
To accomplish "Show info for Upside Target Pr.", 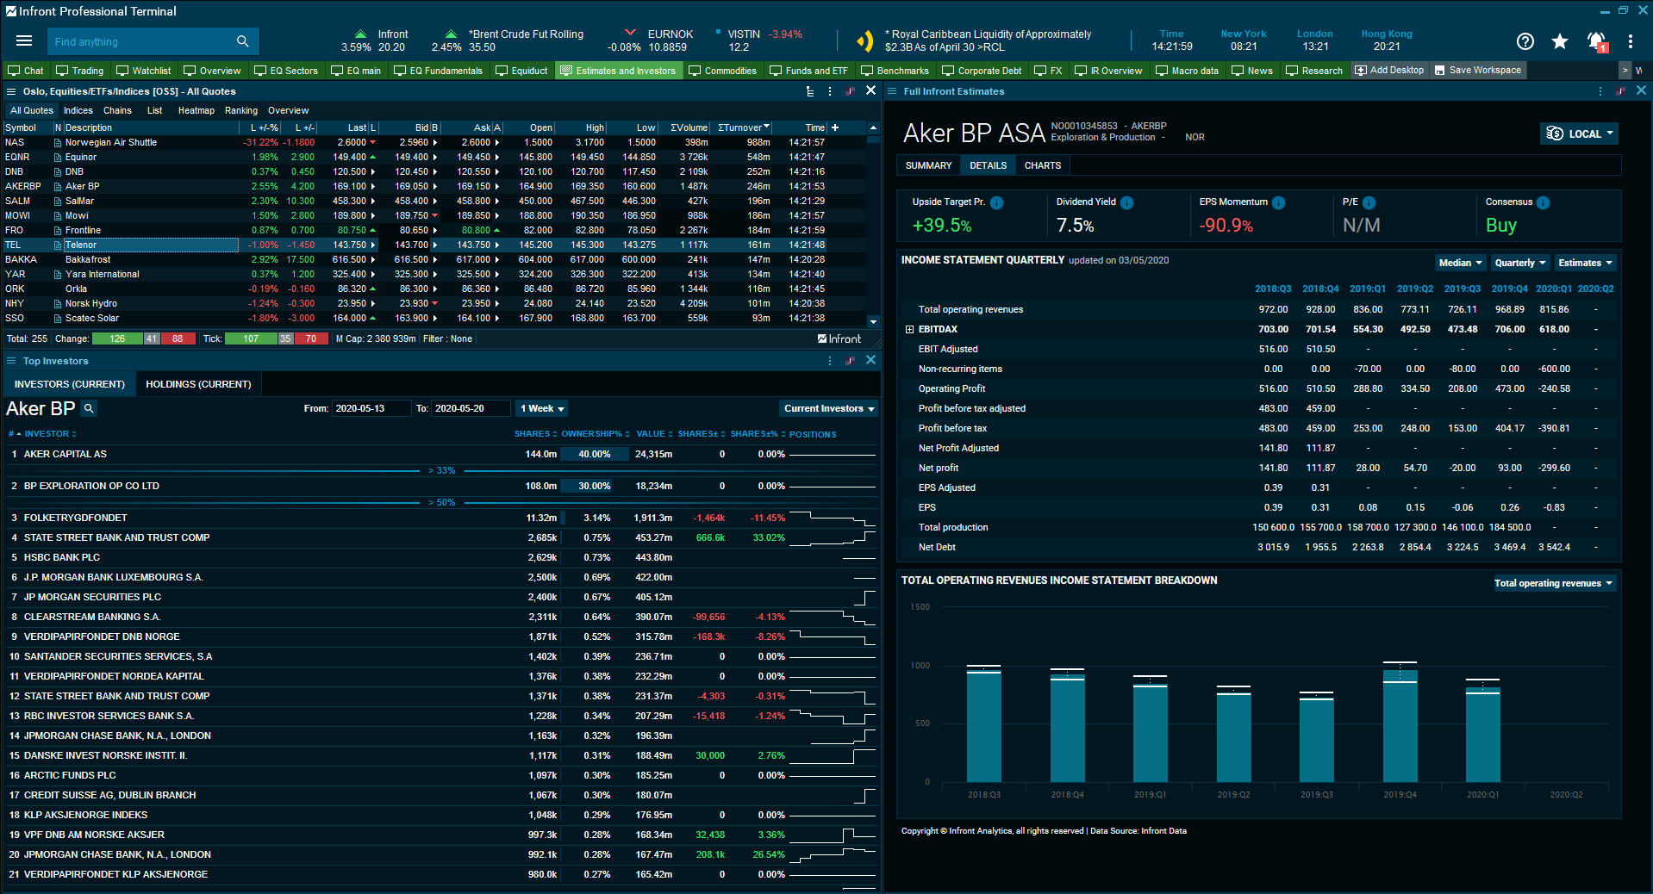I will [996, 202].
